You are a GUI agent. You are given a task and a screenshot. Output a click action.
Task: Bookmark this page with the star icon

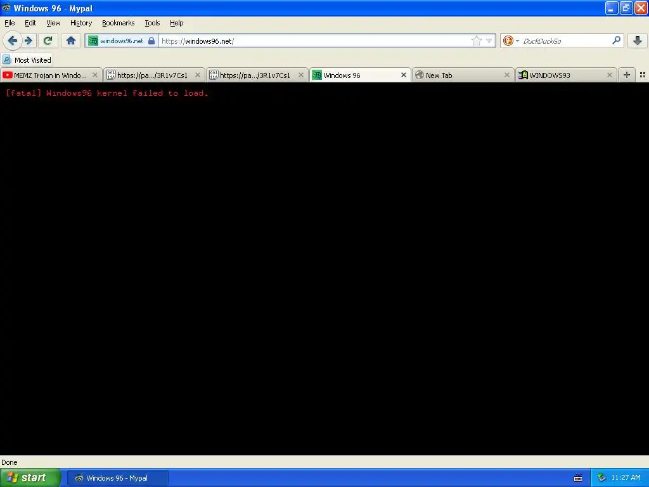click(x=477, y=41)
